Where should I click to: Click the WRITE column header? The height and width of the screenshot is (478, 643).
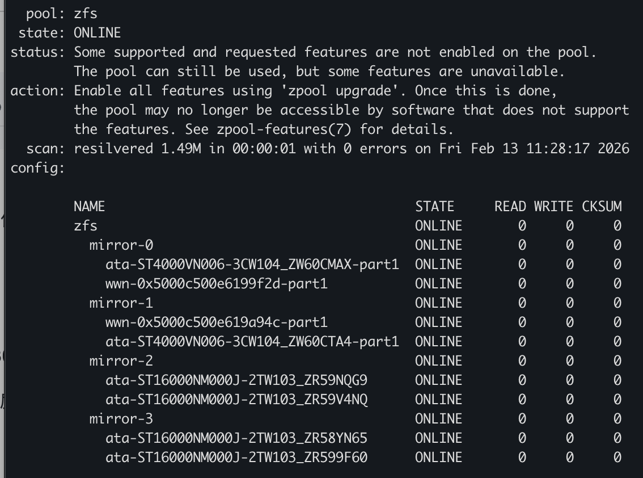click(553, 207)
